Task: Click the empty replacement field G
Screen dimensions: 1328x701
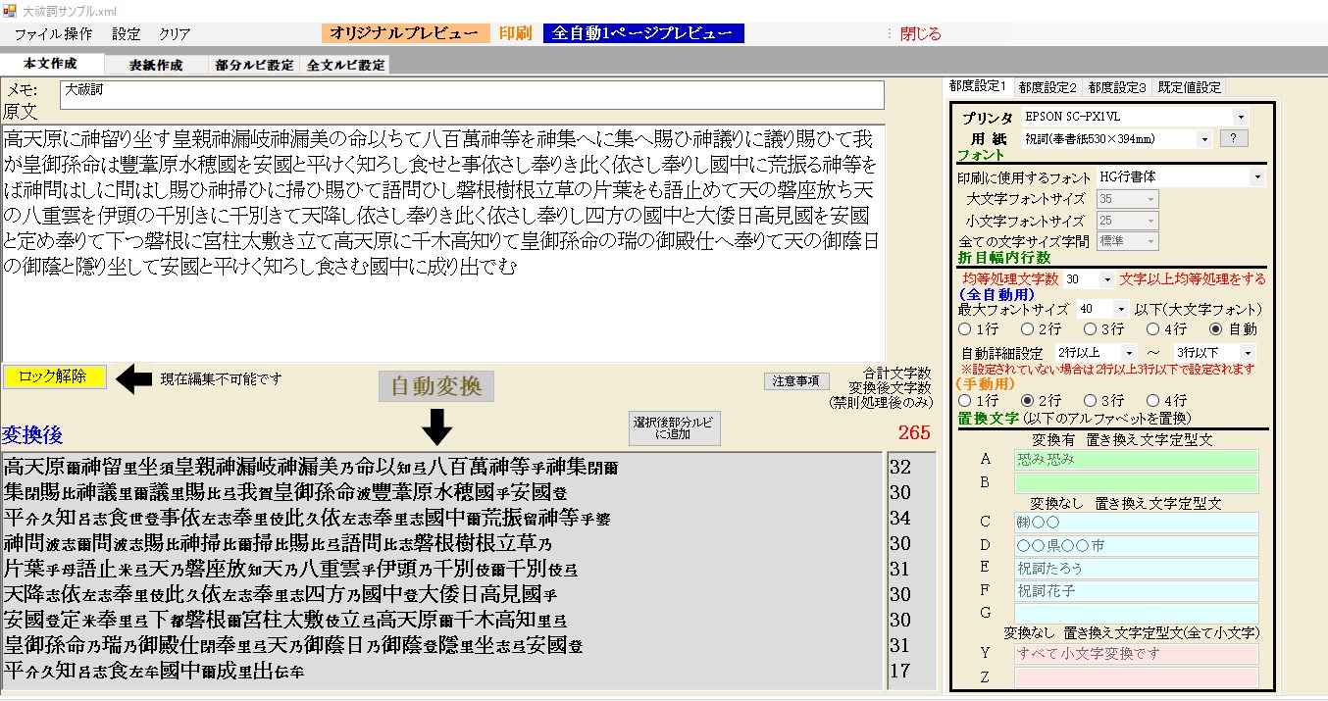Action: pos(1136,614)
